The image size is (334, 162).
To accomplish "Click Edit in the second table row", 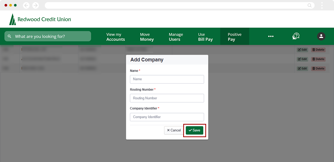I will (302, 59).
